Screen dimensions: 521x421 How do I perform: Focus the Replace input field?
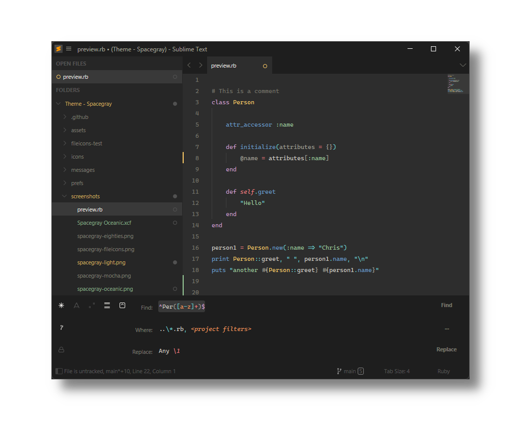(295, 351)
